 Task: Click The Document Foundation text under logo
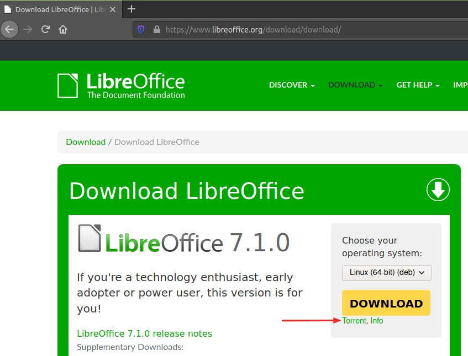click(136, 95)
